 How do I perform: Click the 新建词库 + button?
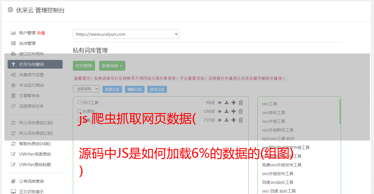click(x=112, y=66)
